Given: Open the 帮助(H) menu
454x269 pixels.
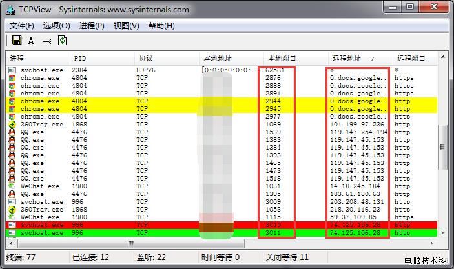Looking at the screenshot, I should [x=161, y=26].
